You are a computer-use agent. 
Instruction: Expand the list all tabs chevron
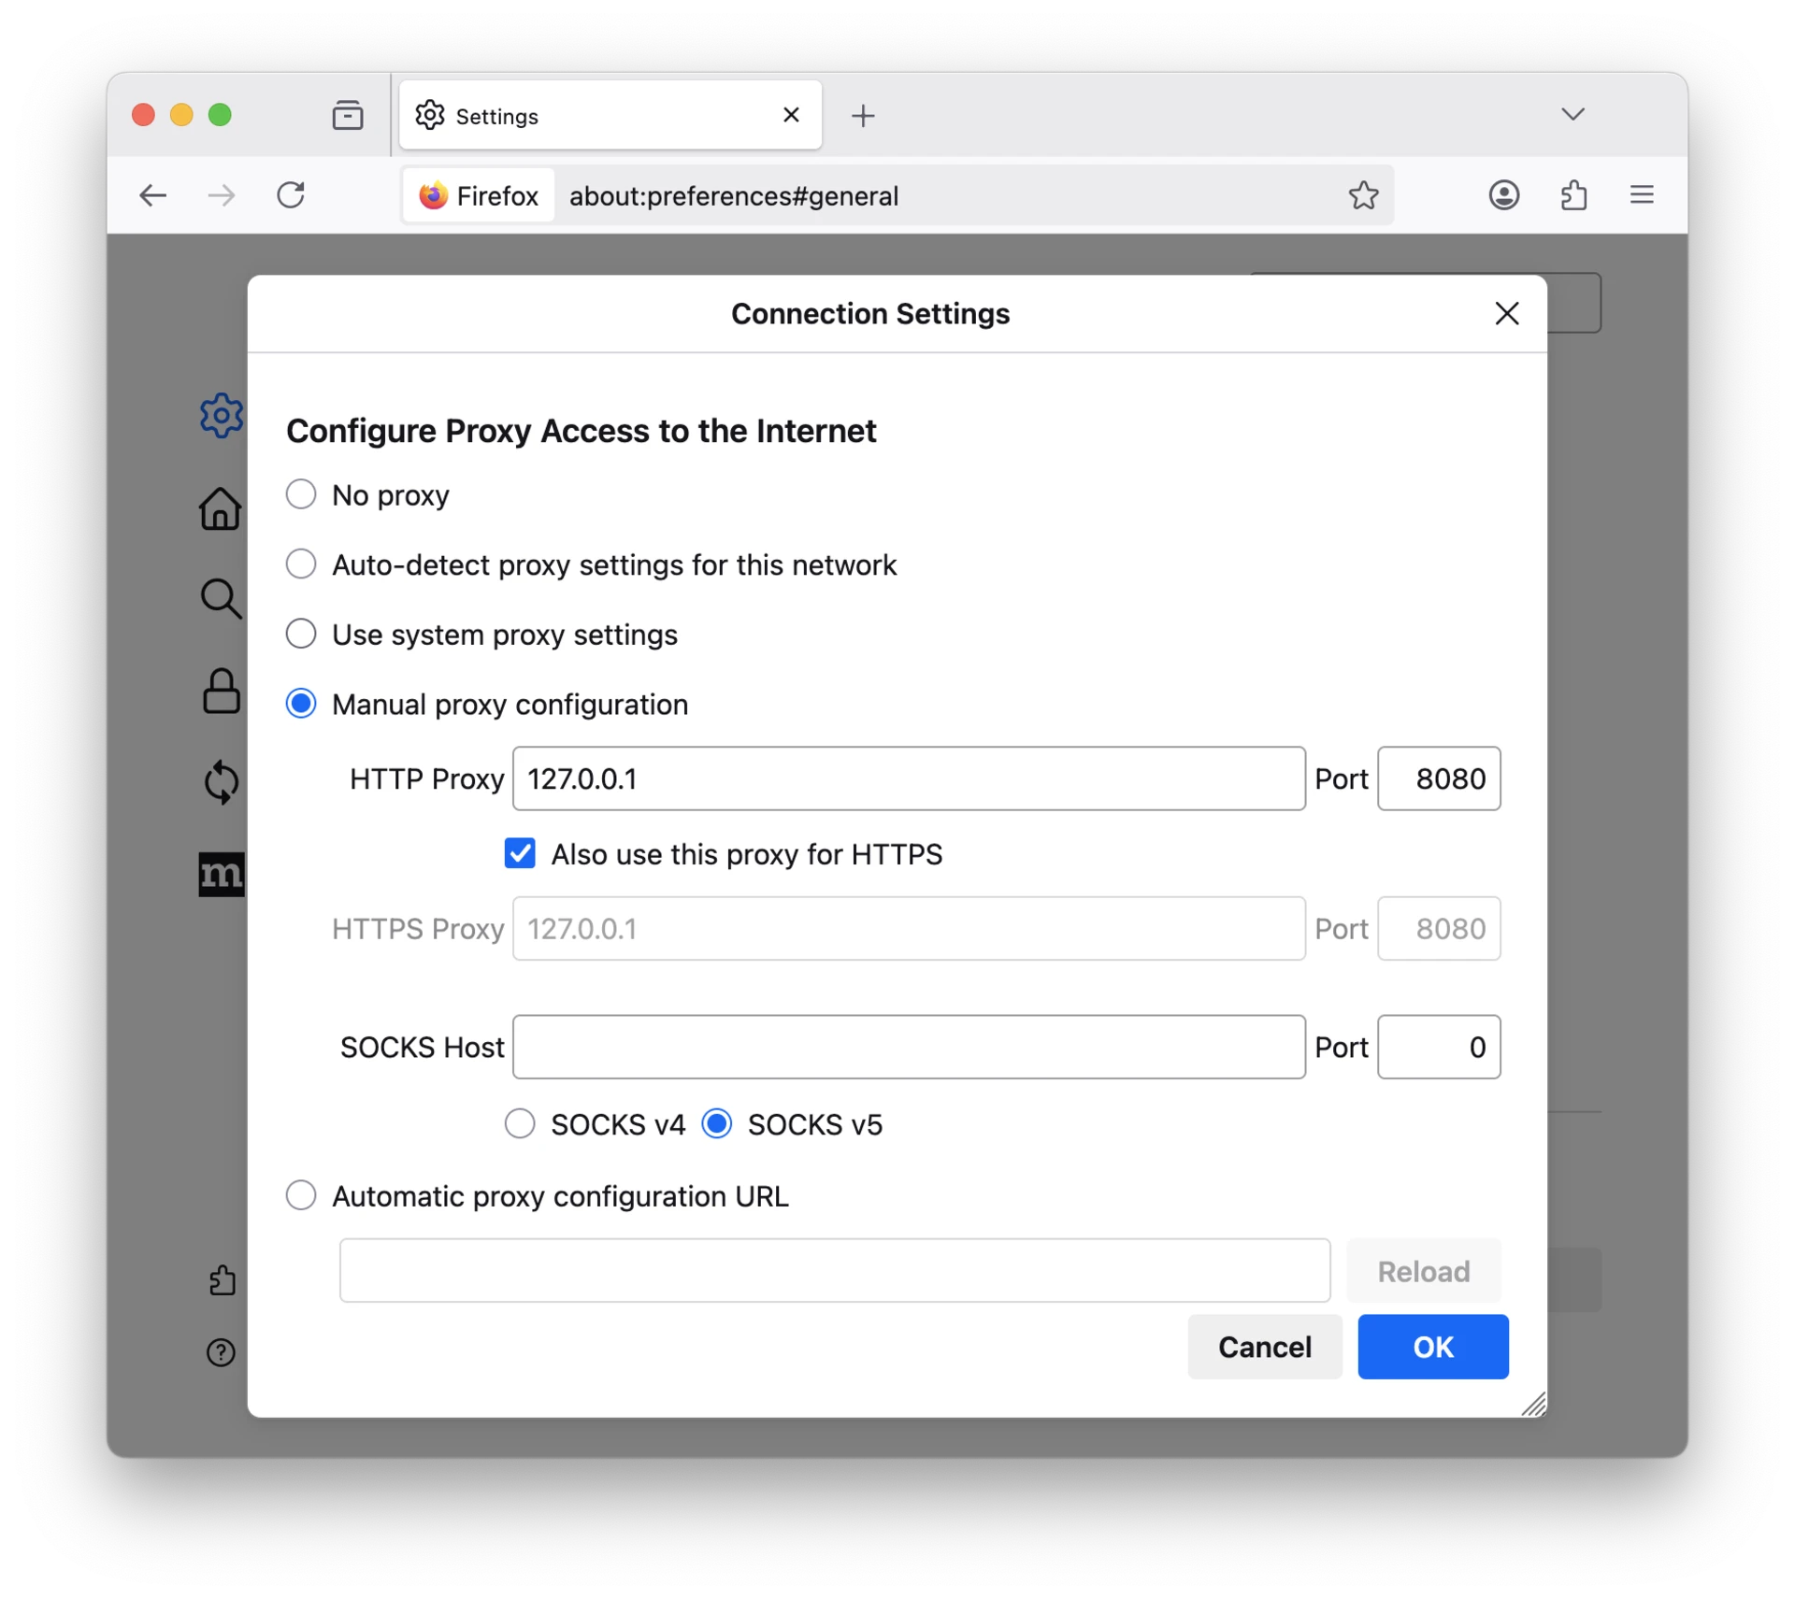tap(1572, 114)
